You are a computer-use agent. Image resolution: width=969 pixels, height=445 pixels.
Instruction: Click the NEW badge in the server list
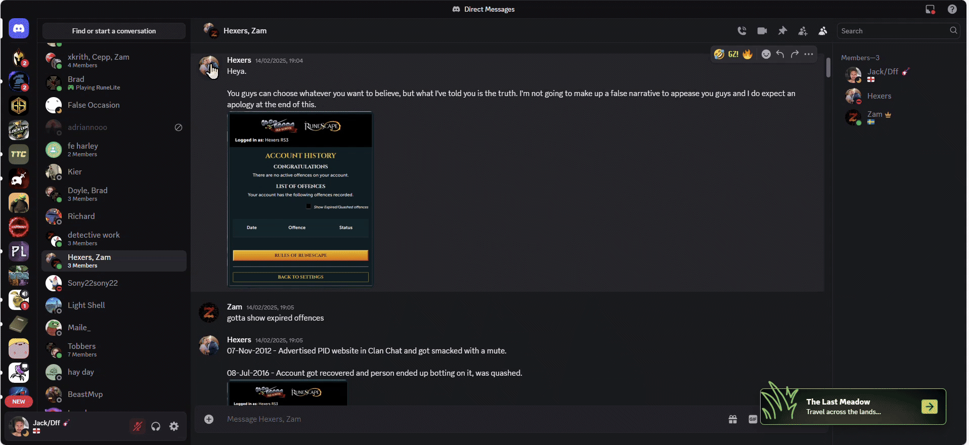coord(19,402)
